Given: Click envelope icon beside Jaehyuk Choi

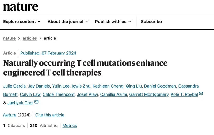Looking at the screenshot, I should click(x=36, y=102).
